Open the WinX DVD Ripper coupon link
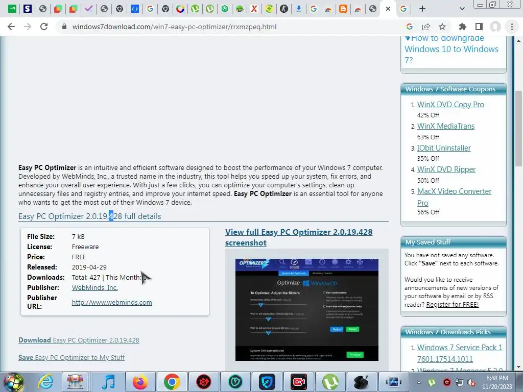 click(x=446, y=169)
